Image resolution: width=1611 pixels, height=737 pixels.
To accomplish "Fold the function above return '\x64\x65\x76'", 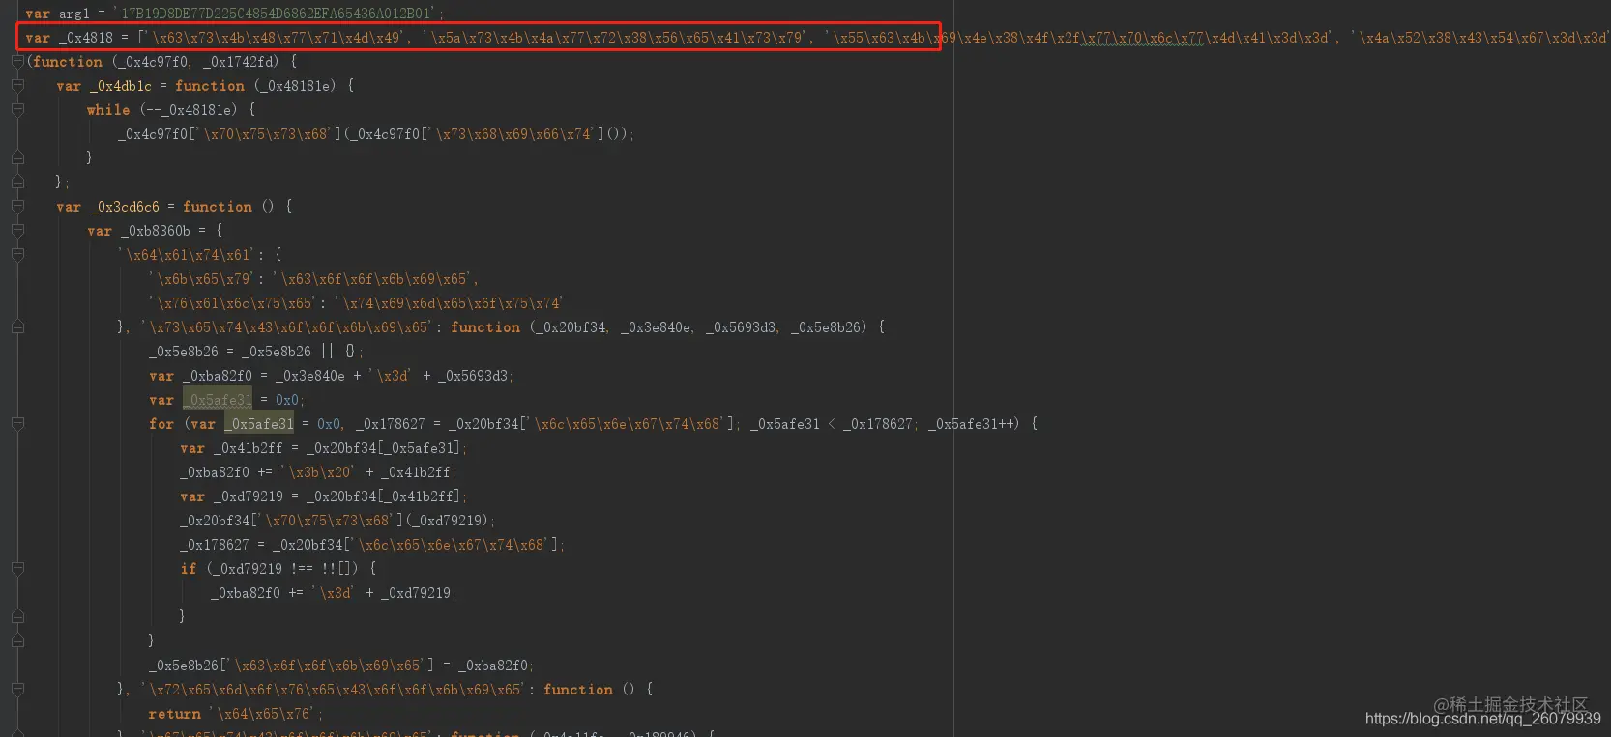I will (17, 690).
